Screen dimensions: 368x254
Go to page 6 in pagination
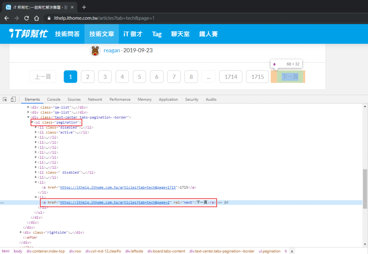click(157, 77)
